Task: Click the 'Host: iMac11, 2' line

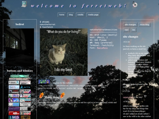Action: point(99,37)
